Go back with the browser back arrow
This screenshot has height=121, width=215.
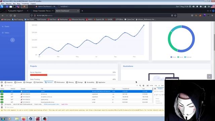click(x=3, y=16)
